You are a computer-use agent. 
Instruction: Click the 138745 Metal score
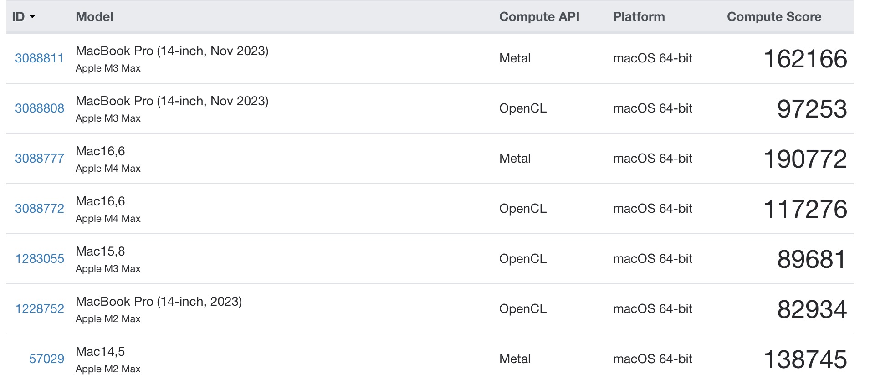pos(805,360)
